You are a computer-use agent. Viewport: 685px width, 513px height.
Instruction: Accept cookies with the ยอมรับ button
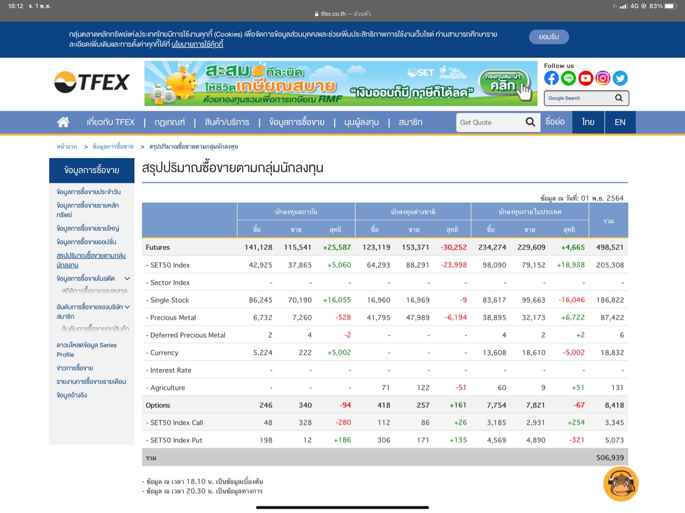click(x=549, y=37)
